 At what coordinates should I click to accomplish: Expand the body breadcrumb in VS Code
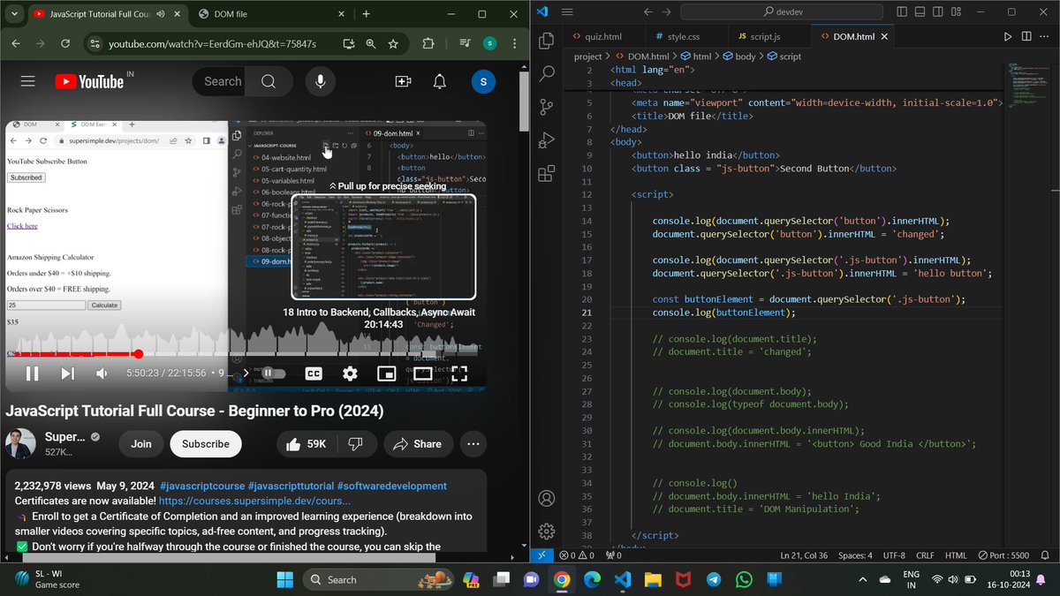(x=738, y=56)
